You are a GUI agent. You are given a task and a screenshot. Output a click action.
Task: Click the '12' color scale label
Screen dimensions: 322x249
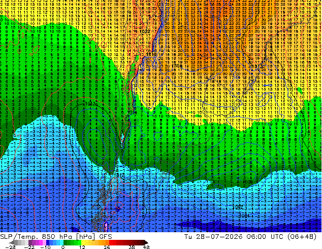click(x=82, y=247)
